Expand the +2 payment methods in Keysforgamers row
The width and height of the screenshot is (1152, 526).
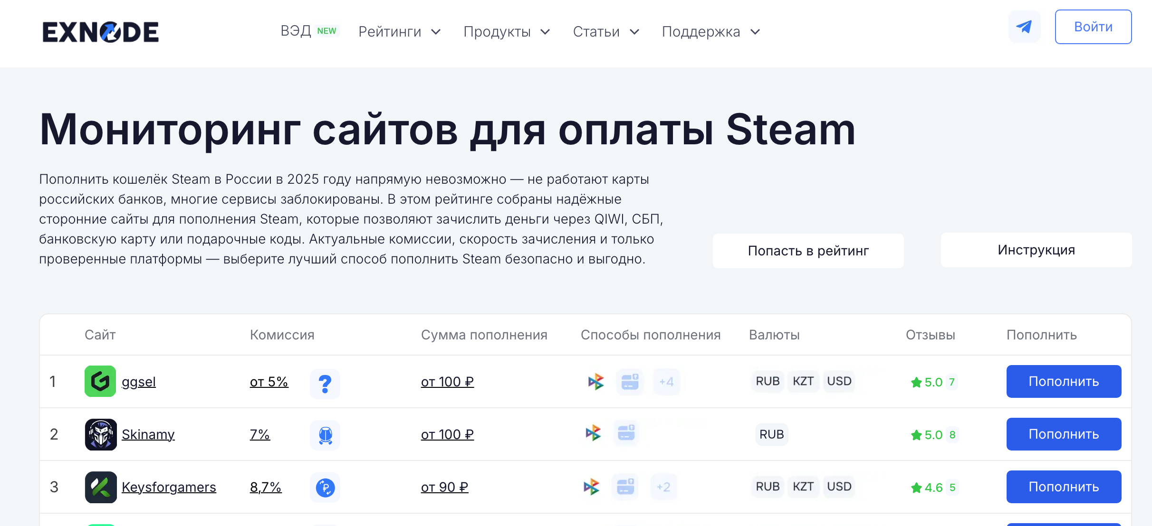(663, 487)
